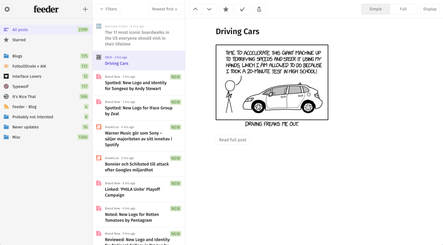Open the Blogs folder
Image resolution: width=443 pixels, height=245 pixels.
click(x=46, y=56)
